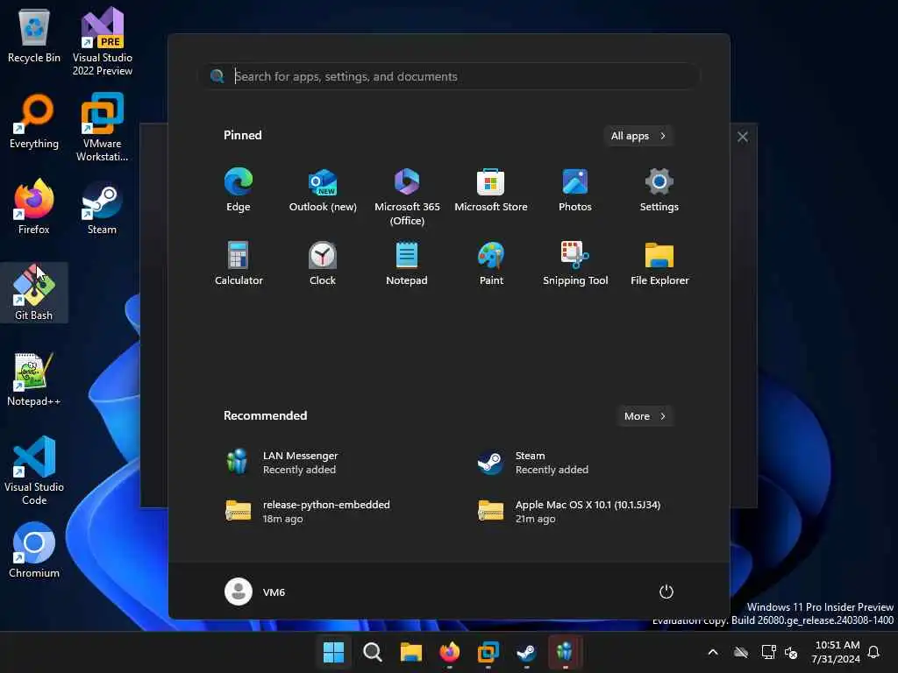The image size is (898, 673).
Task: Launch Outlook (new) pinned app
Action: [323, 190]
